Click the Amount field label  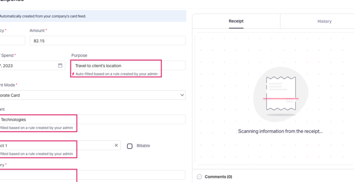pos(37,30)
